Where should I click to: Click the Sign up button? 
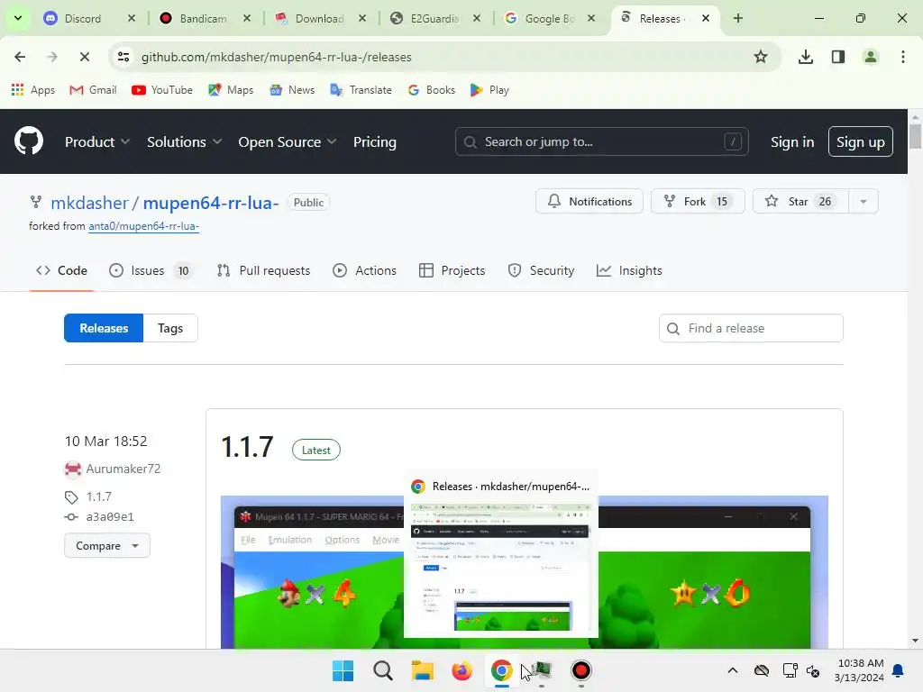(860, 141)
